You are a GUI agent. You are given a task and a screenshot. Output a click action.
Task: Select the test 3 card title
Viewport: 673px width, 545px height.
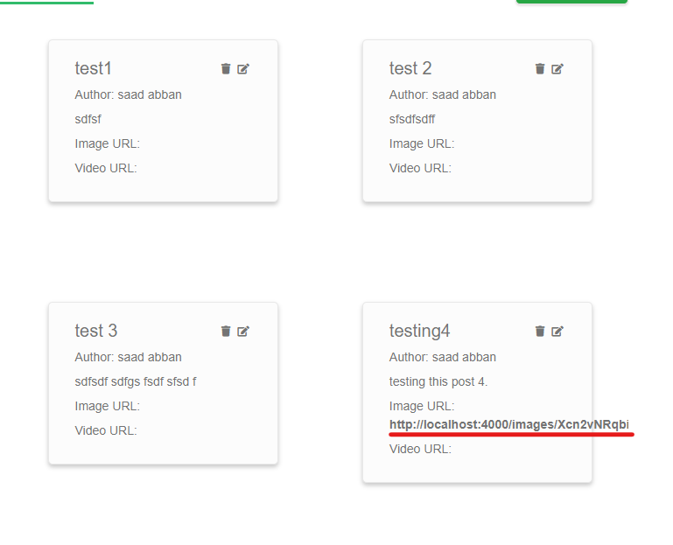pyautogui.click(x=96, y=331)
